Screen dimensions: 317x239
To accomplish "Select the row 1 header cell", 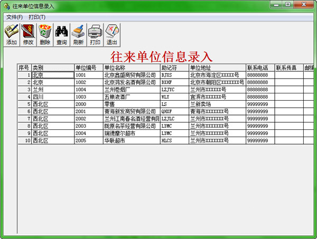I will (24, 75).
